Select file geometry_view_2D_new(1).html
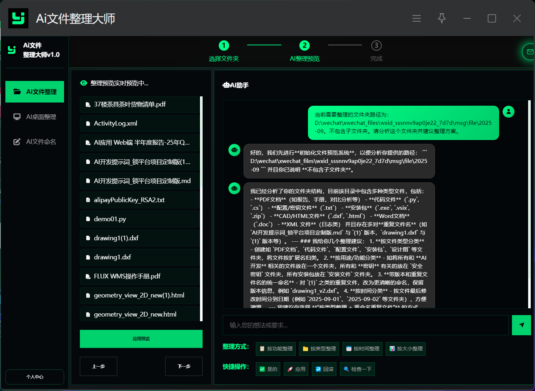Image resolution: width=535 pixels, height=391 pixels. (140, 295)
